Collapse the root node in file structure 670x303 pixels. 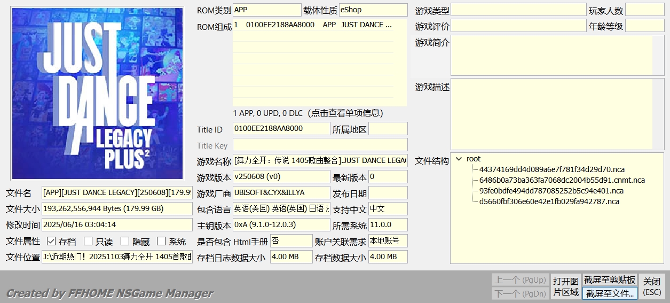click(x=459, y=159)
